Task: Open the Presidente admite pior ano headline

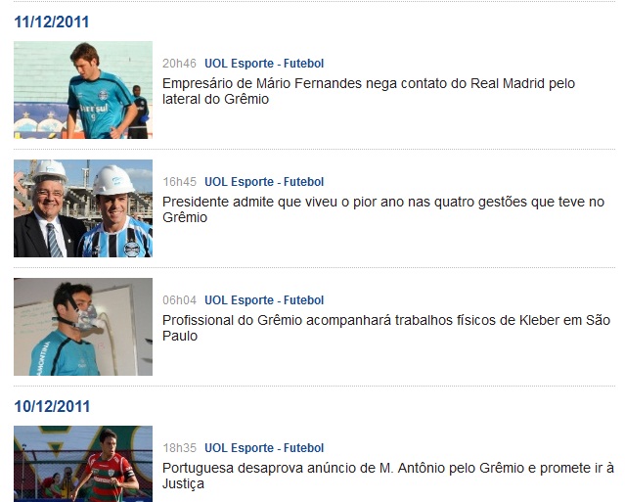Action: [383, 209]
